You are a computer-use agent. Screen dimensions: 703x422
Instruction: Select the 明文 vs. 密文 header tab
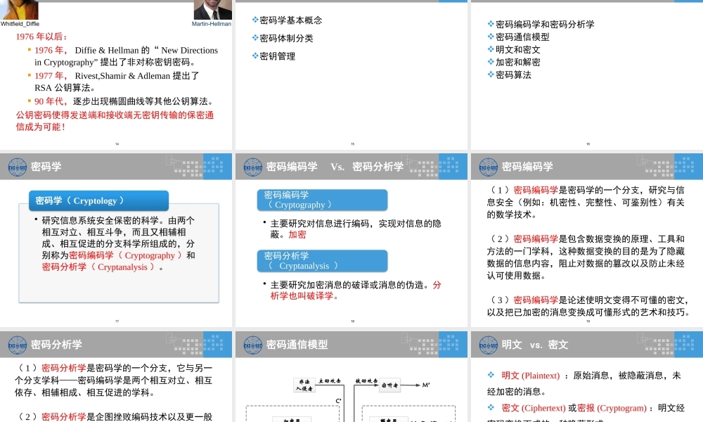535,345
